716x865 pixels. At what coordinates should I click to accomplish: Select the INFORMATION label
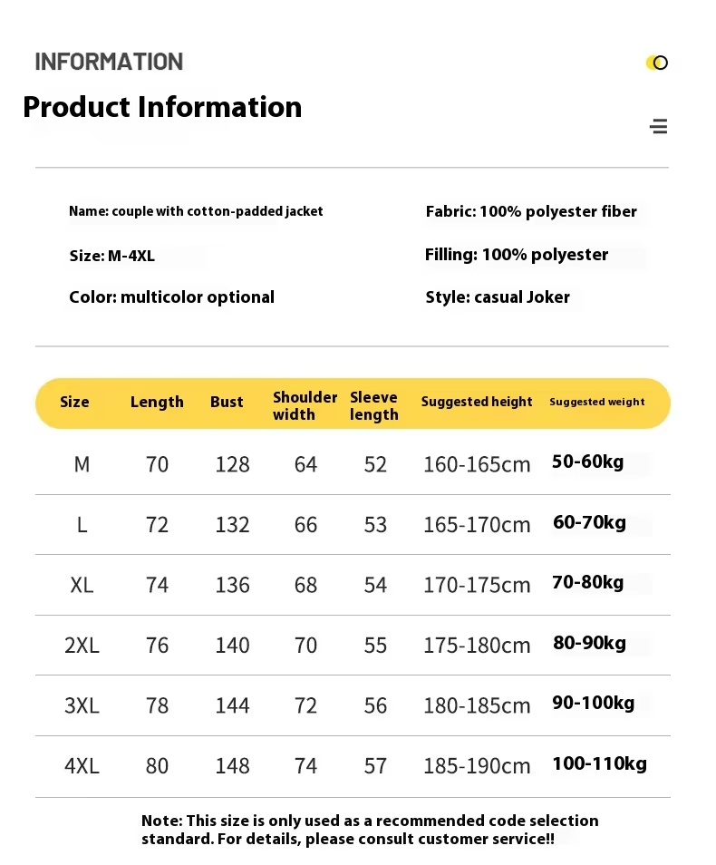[x=109, y=62]
